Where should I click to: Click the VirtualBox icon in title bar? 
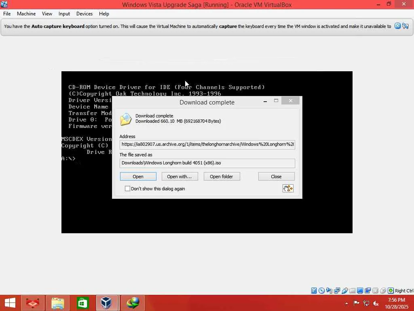point(4,4)
